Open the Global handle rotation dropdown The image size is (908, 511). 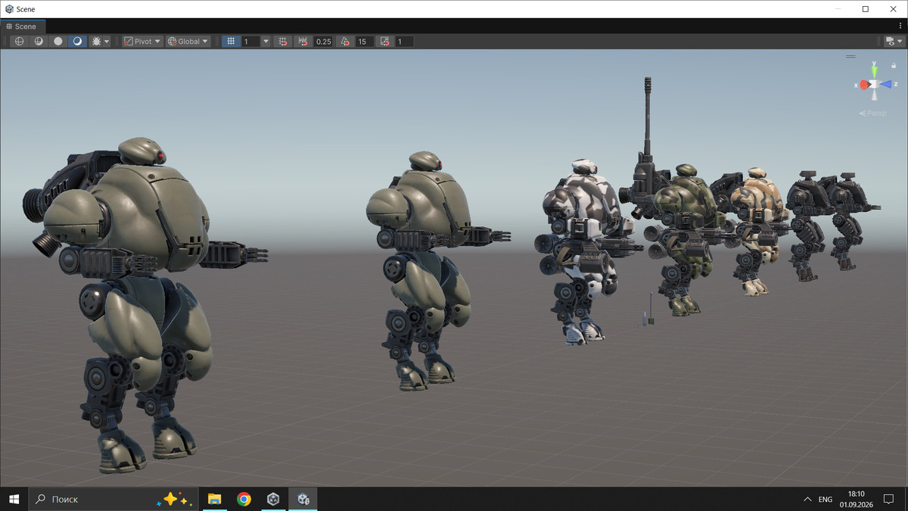click(188, 42)
